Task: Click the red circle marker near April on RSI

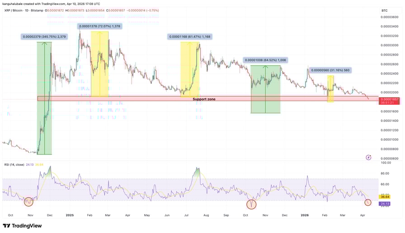Action: [368, 203]
